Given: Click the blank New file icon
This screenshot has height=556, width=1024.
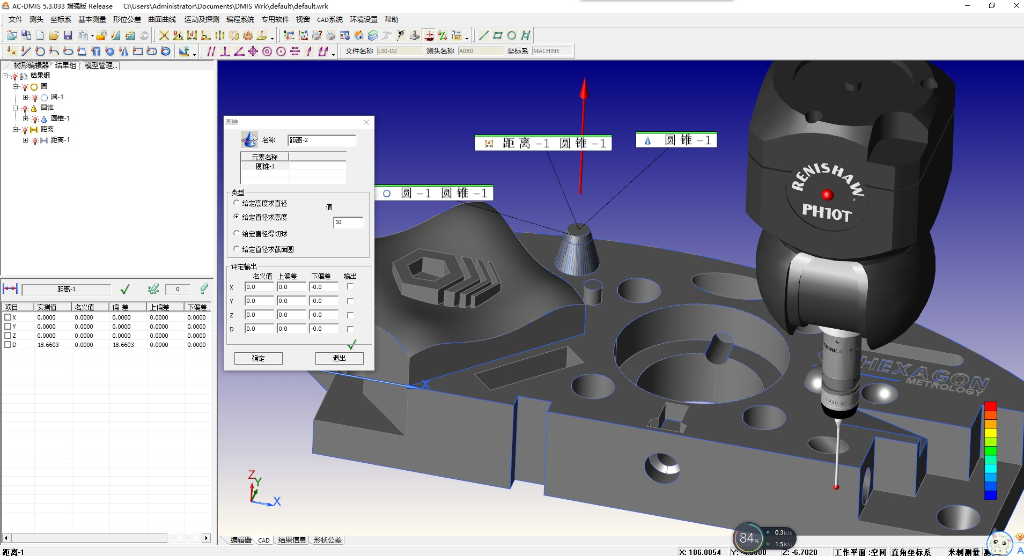Looking at the screenshot, I should click(x=40, y=35).
